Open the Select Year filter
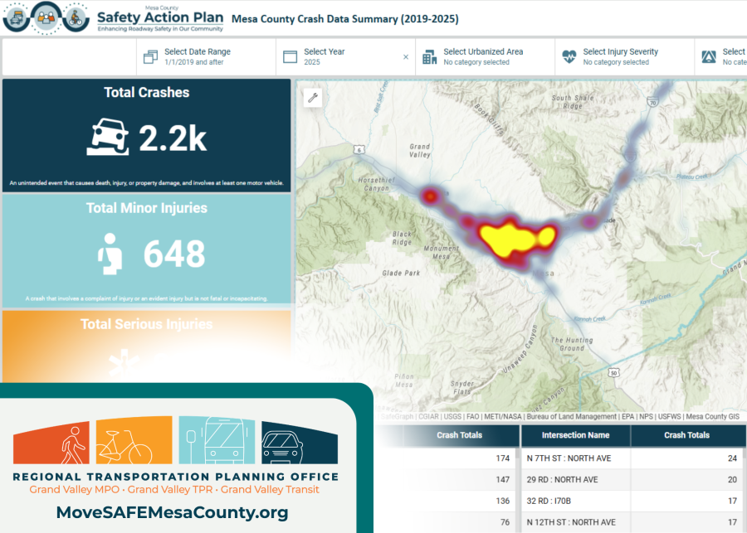 click(x=345, y=56)
